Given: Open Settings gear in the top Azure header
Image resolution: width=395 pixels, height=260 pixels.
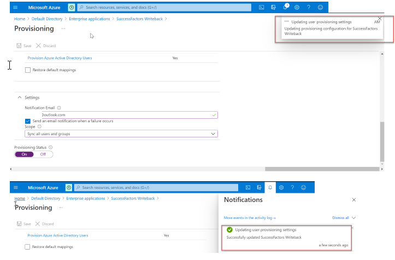Looking at the screenshot, I should 297,7.
